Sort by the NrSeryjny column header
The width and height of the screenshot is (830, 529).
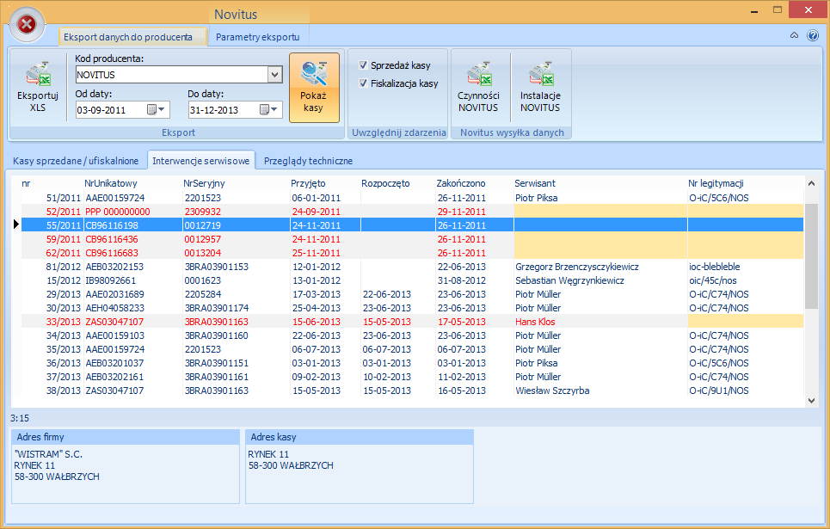click(204, 183)
